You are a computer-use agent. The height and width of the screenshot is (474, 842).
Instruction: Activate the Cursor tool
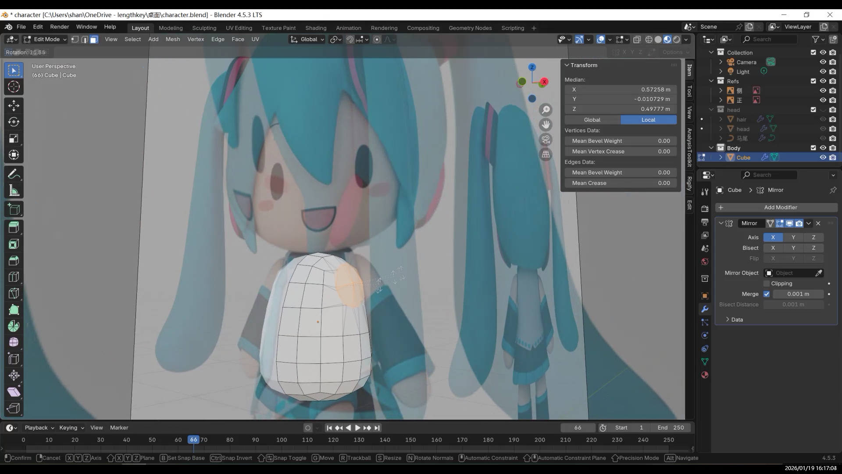pos(14,87)
